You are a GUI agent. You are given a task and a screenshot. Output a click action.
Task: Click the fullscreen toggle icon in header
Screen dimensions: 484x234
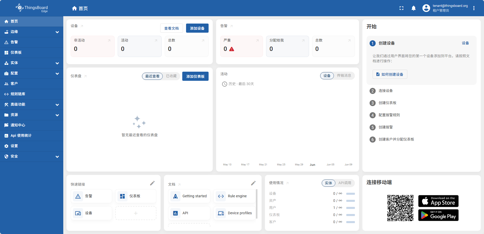(x=401, y=8)
